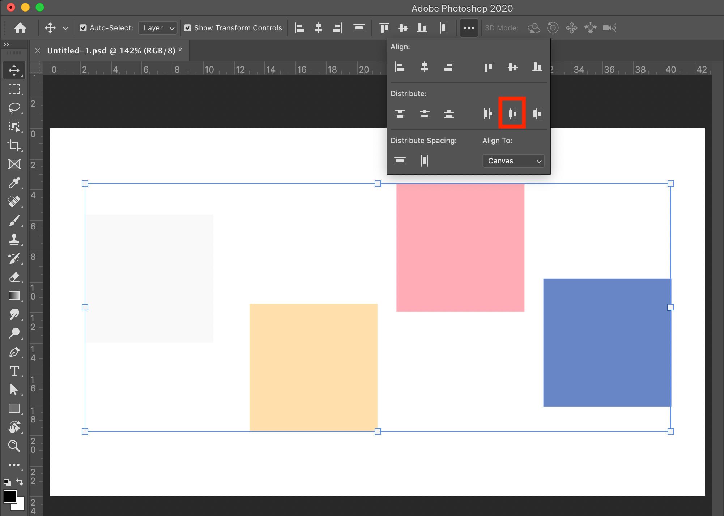
Task: Click highlighted distribute horizontal centers icon
Action: click(x=512, y=114)
